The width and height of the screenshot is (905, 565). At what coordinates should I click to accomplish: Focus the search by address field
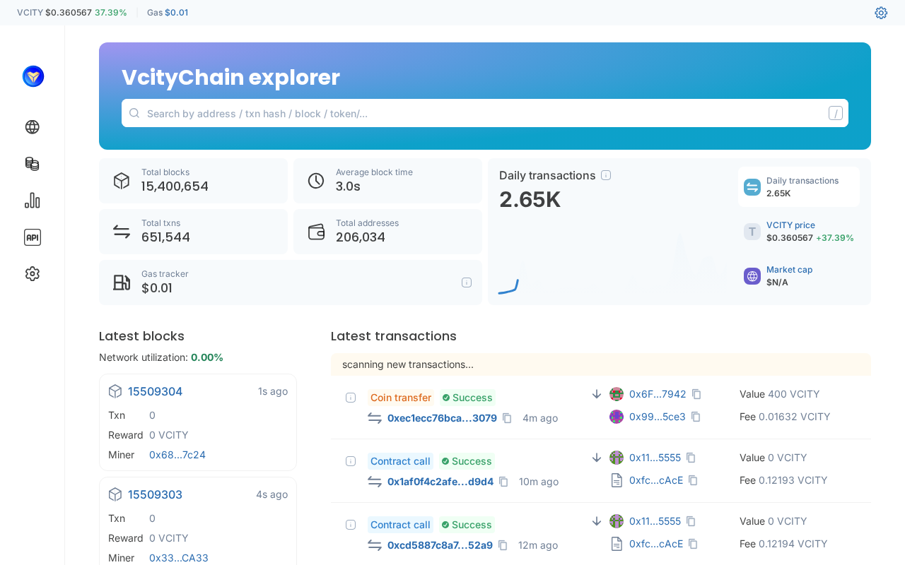point(485,113)
